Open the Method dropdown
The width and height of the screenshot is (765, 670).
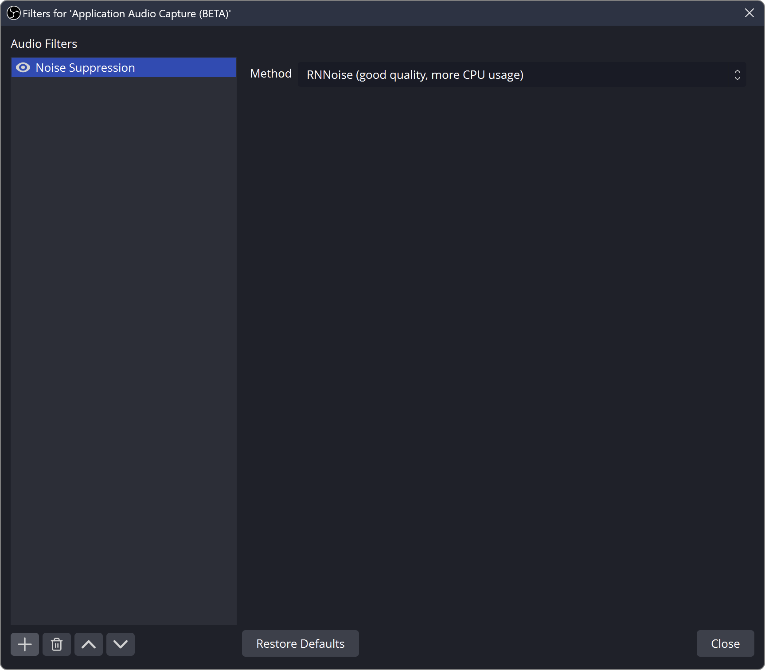click(x=522, y=74)
